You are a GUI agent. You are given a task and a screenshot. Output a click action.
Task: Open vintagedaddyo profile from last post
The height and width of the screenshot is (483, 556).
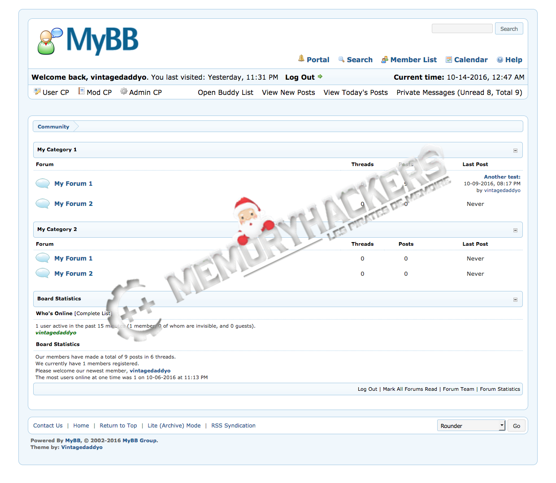pos(502,190)
